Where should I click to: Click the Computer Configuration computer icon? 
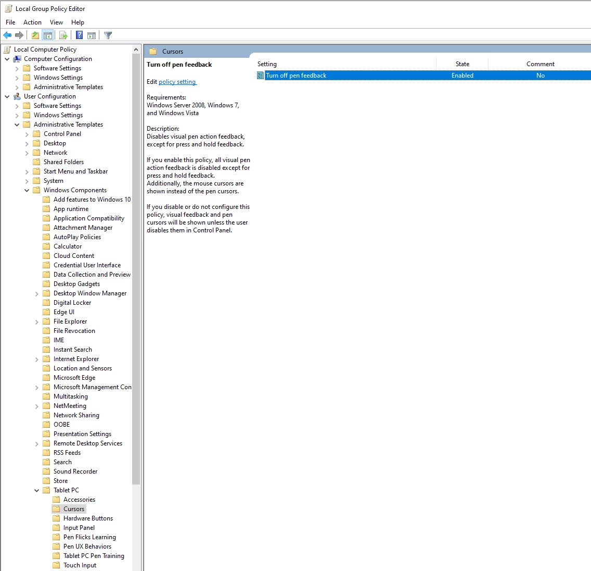pos(17,59)
